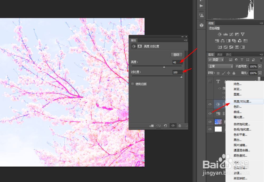Open the Clone Source stamp panel icon

coord(201,15)
